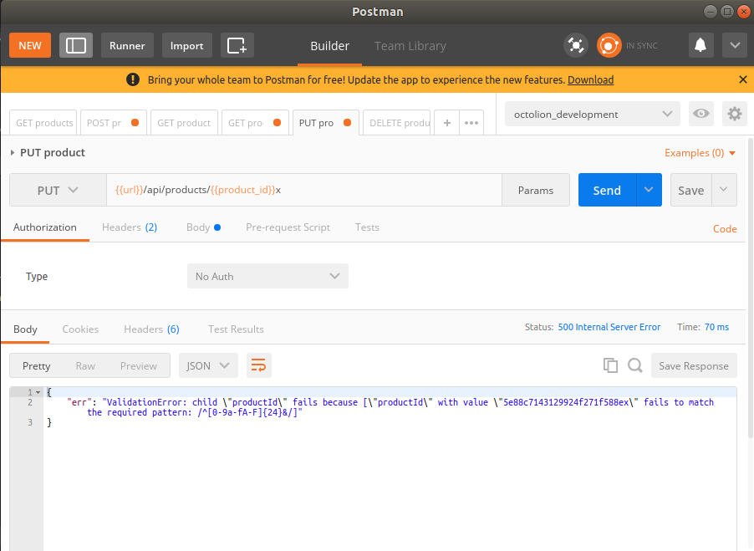Click the request URL input field
754x551 pixels.
coord(304,190)
